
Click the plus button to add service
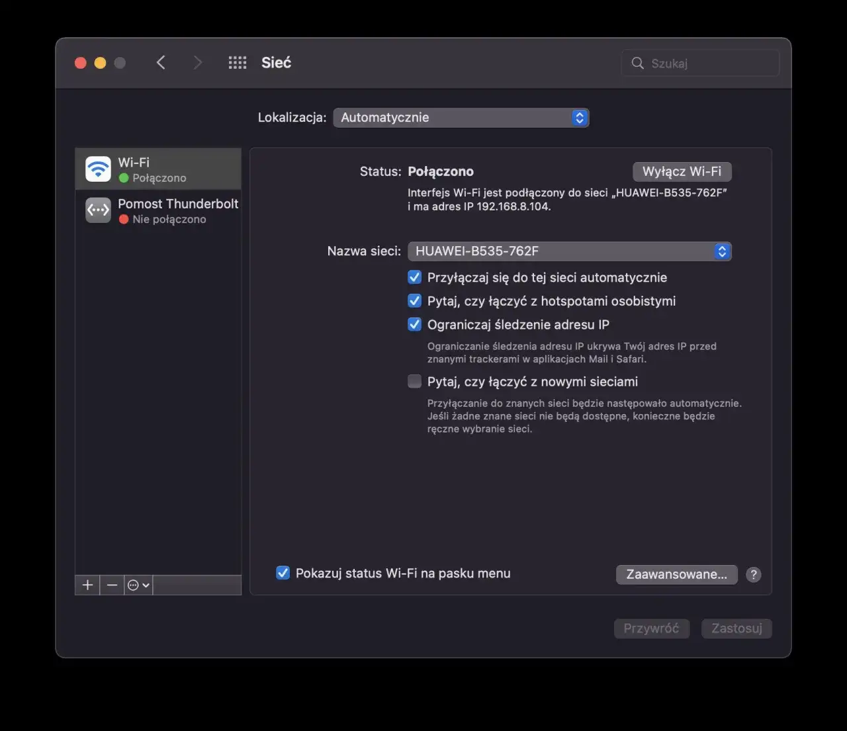[x=87, y=585]
